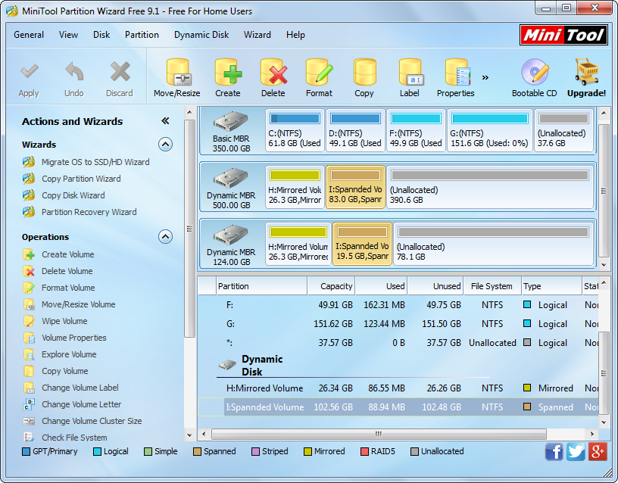The width and height of the screenshot is (618, 483).
Task: Sort by the File System column header
Action: (x=492, y=286)
